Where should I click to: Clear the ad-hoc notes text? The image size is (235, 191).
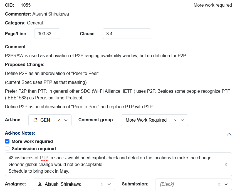pos(226,164)
